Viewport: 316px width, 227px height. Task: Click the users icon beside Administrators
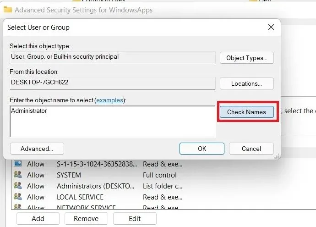(18, 185)
